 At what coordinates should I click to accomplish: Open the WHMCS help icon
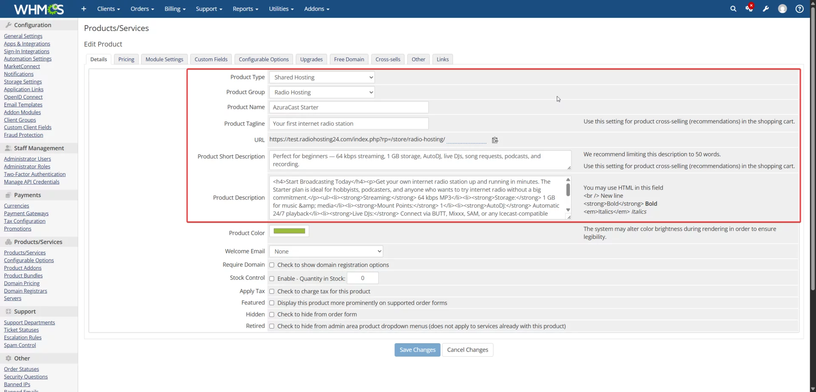799,9
